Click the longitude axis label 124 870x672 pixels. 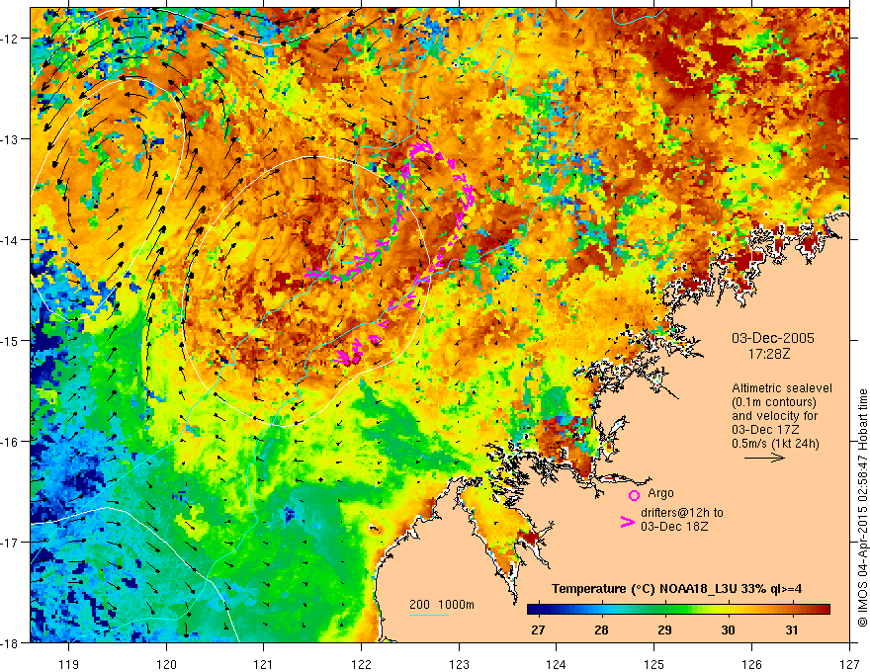(x=557, y=664)
